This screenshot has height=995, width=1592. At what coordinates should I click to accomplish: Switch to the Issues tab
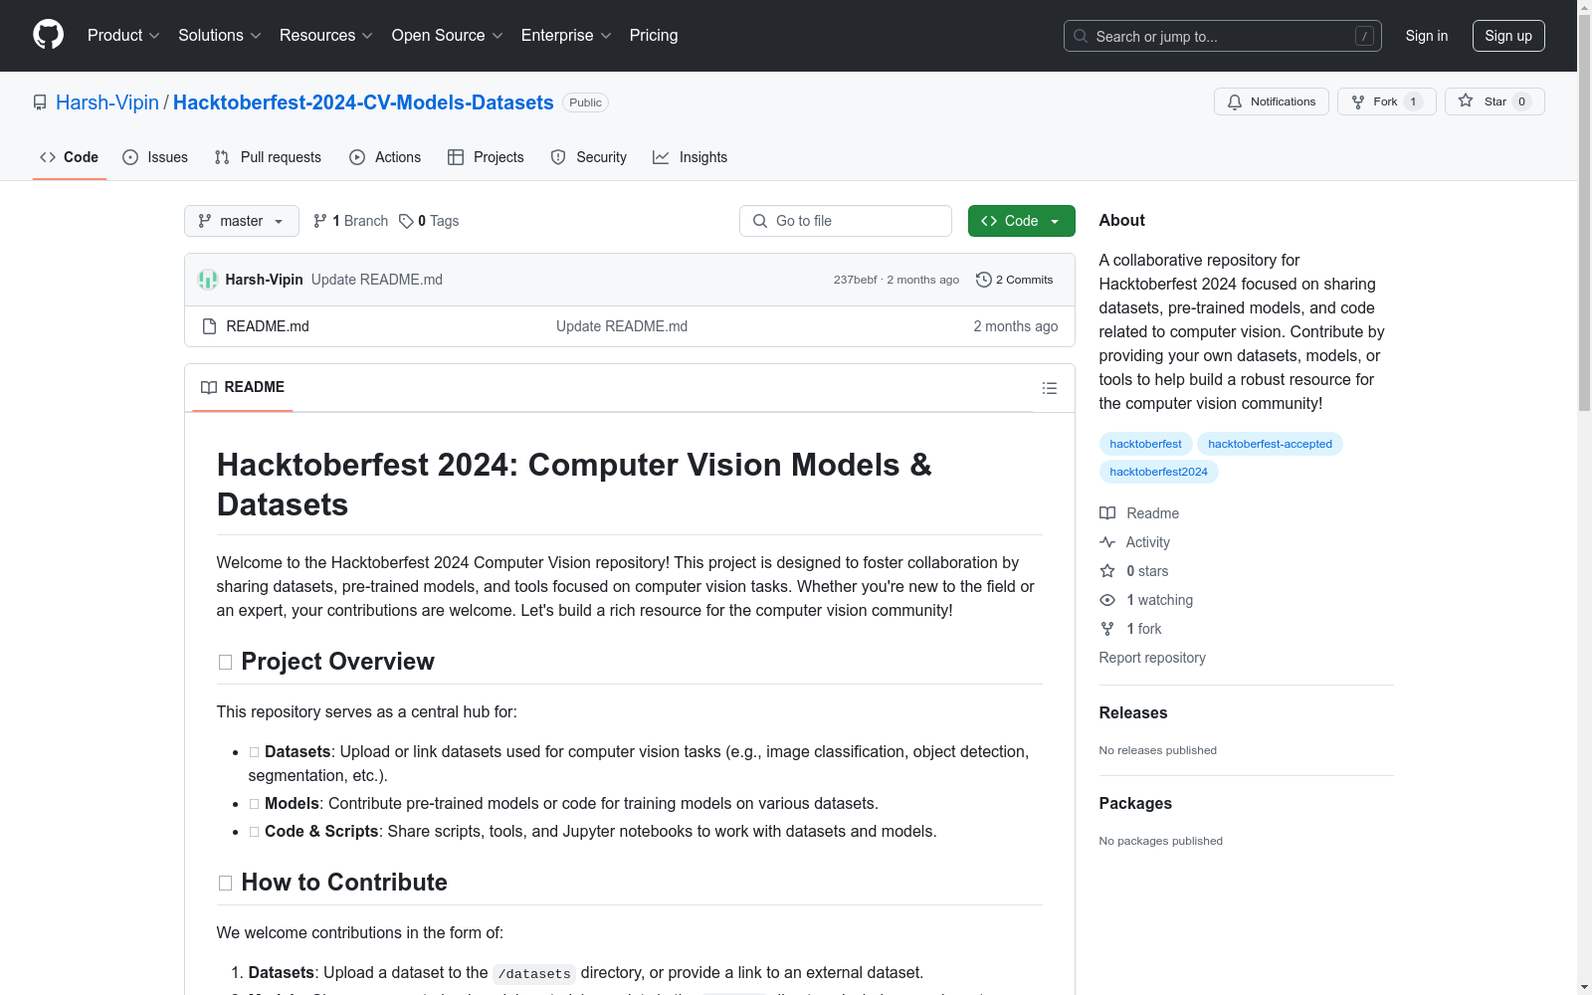pyautogui.click(x=155, y=157)
